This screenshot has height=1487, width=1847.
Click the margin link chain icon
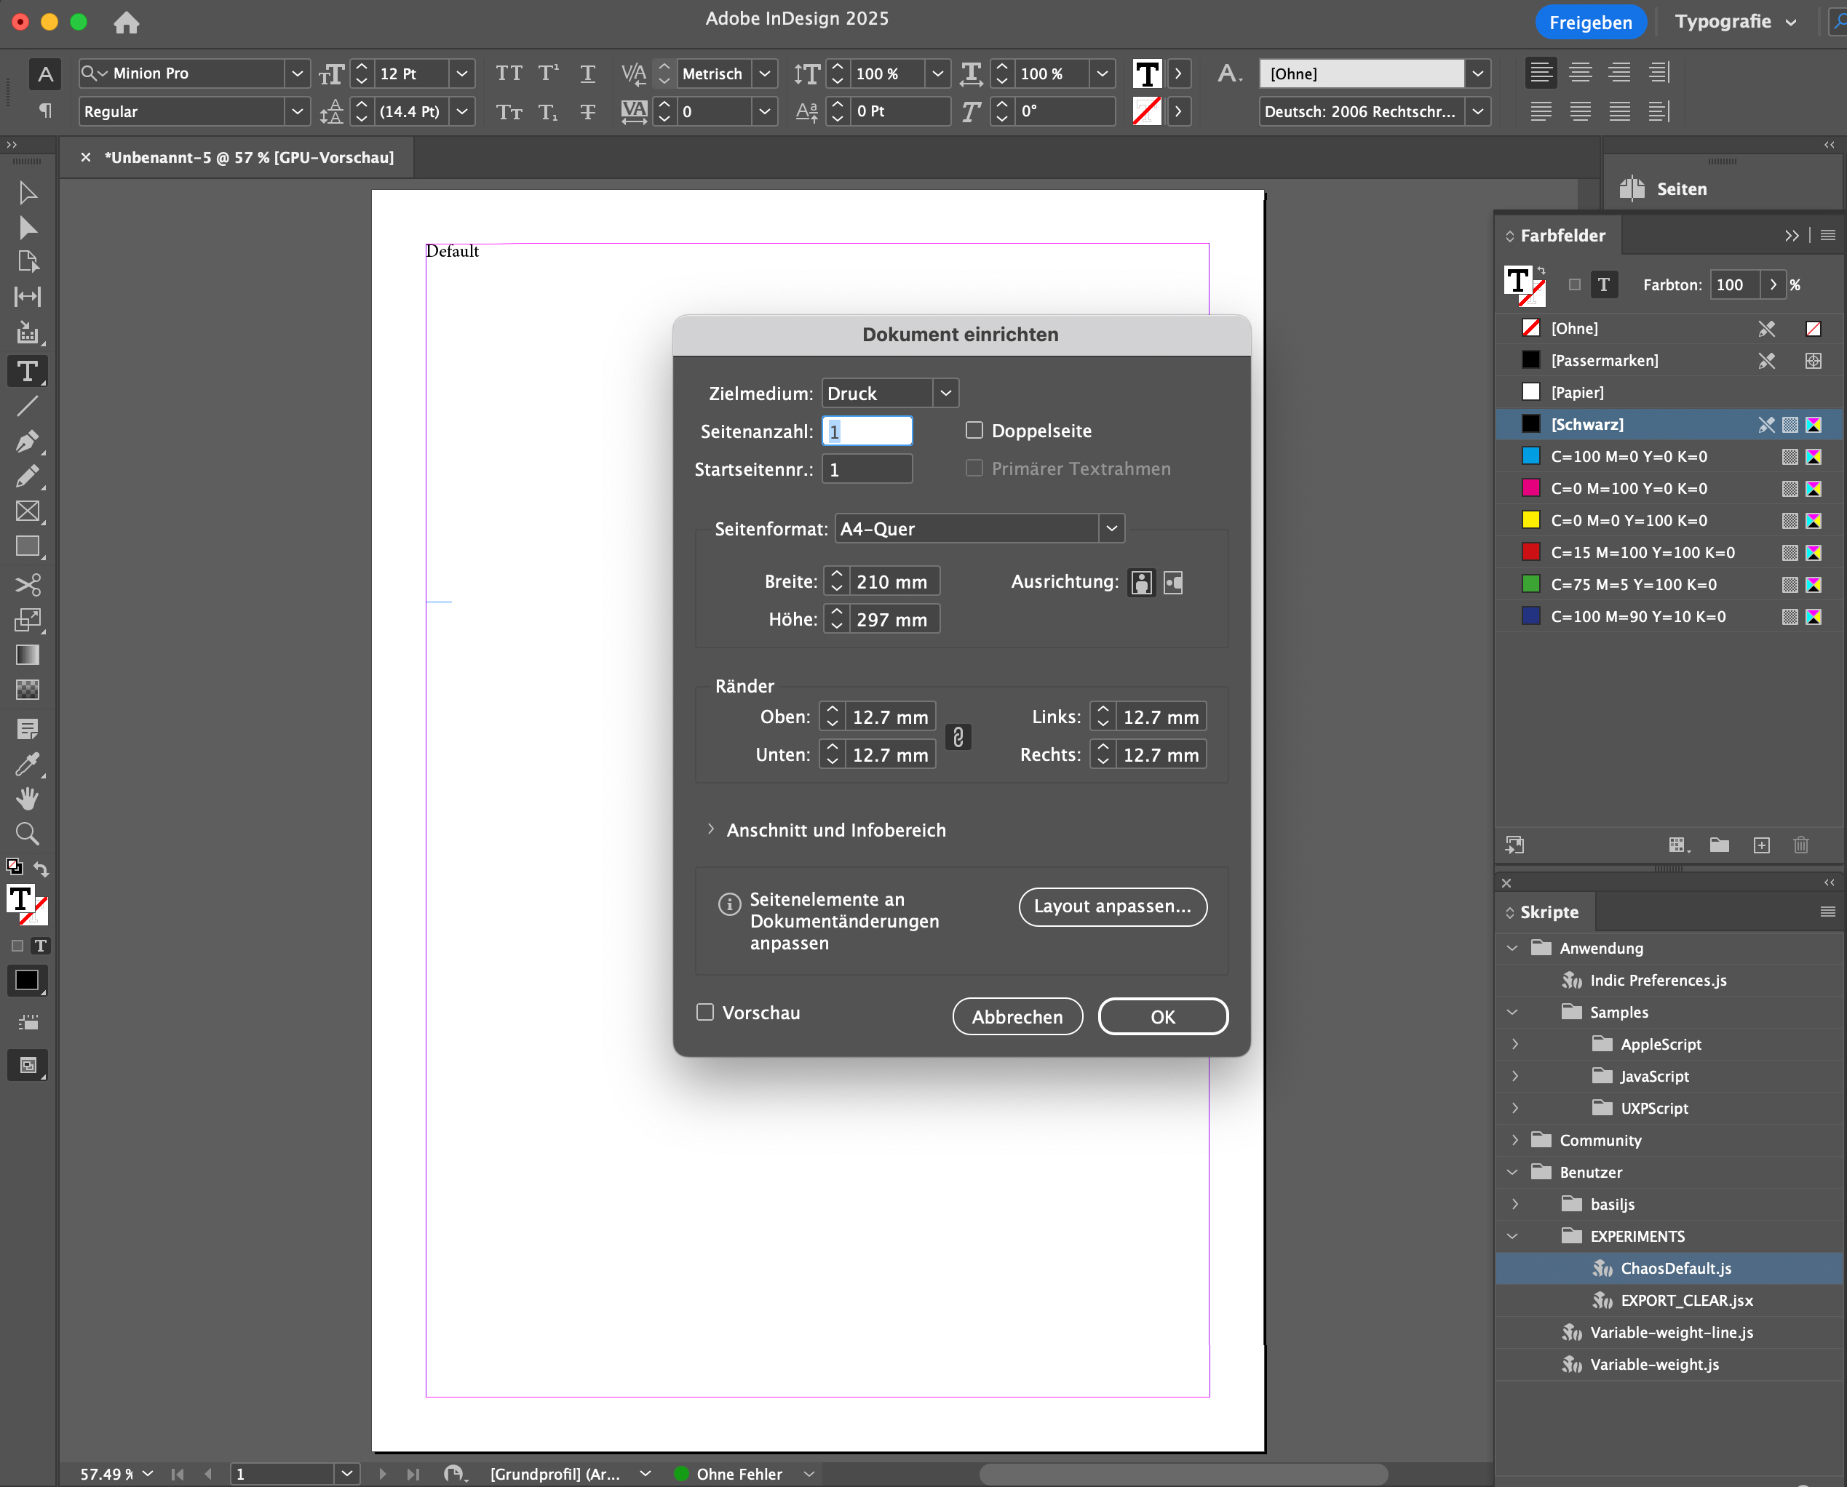click(x=958, y=737)
